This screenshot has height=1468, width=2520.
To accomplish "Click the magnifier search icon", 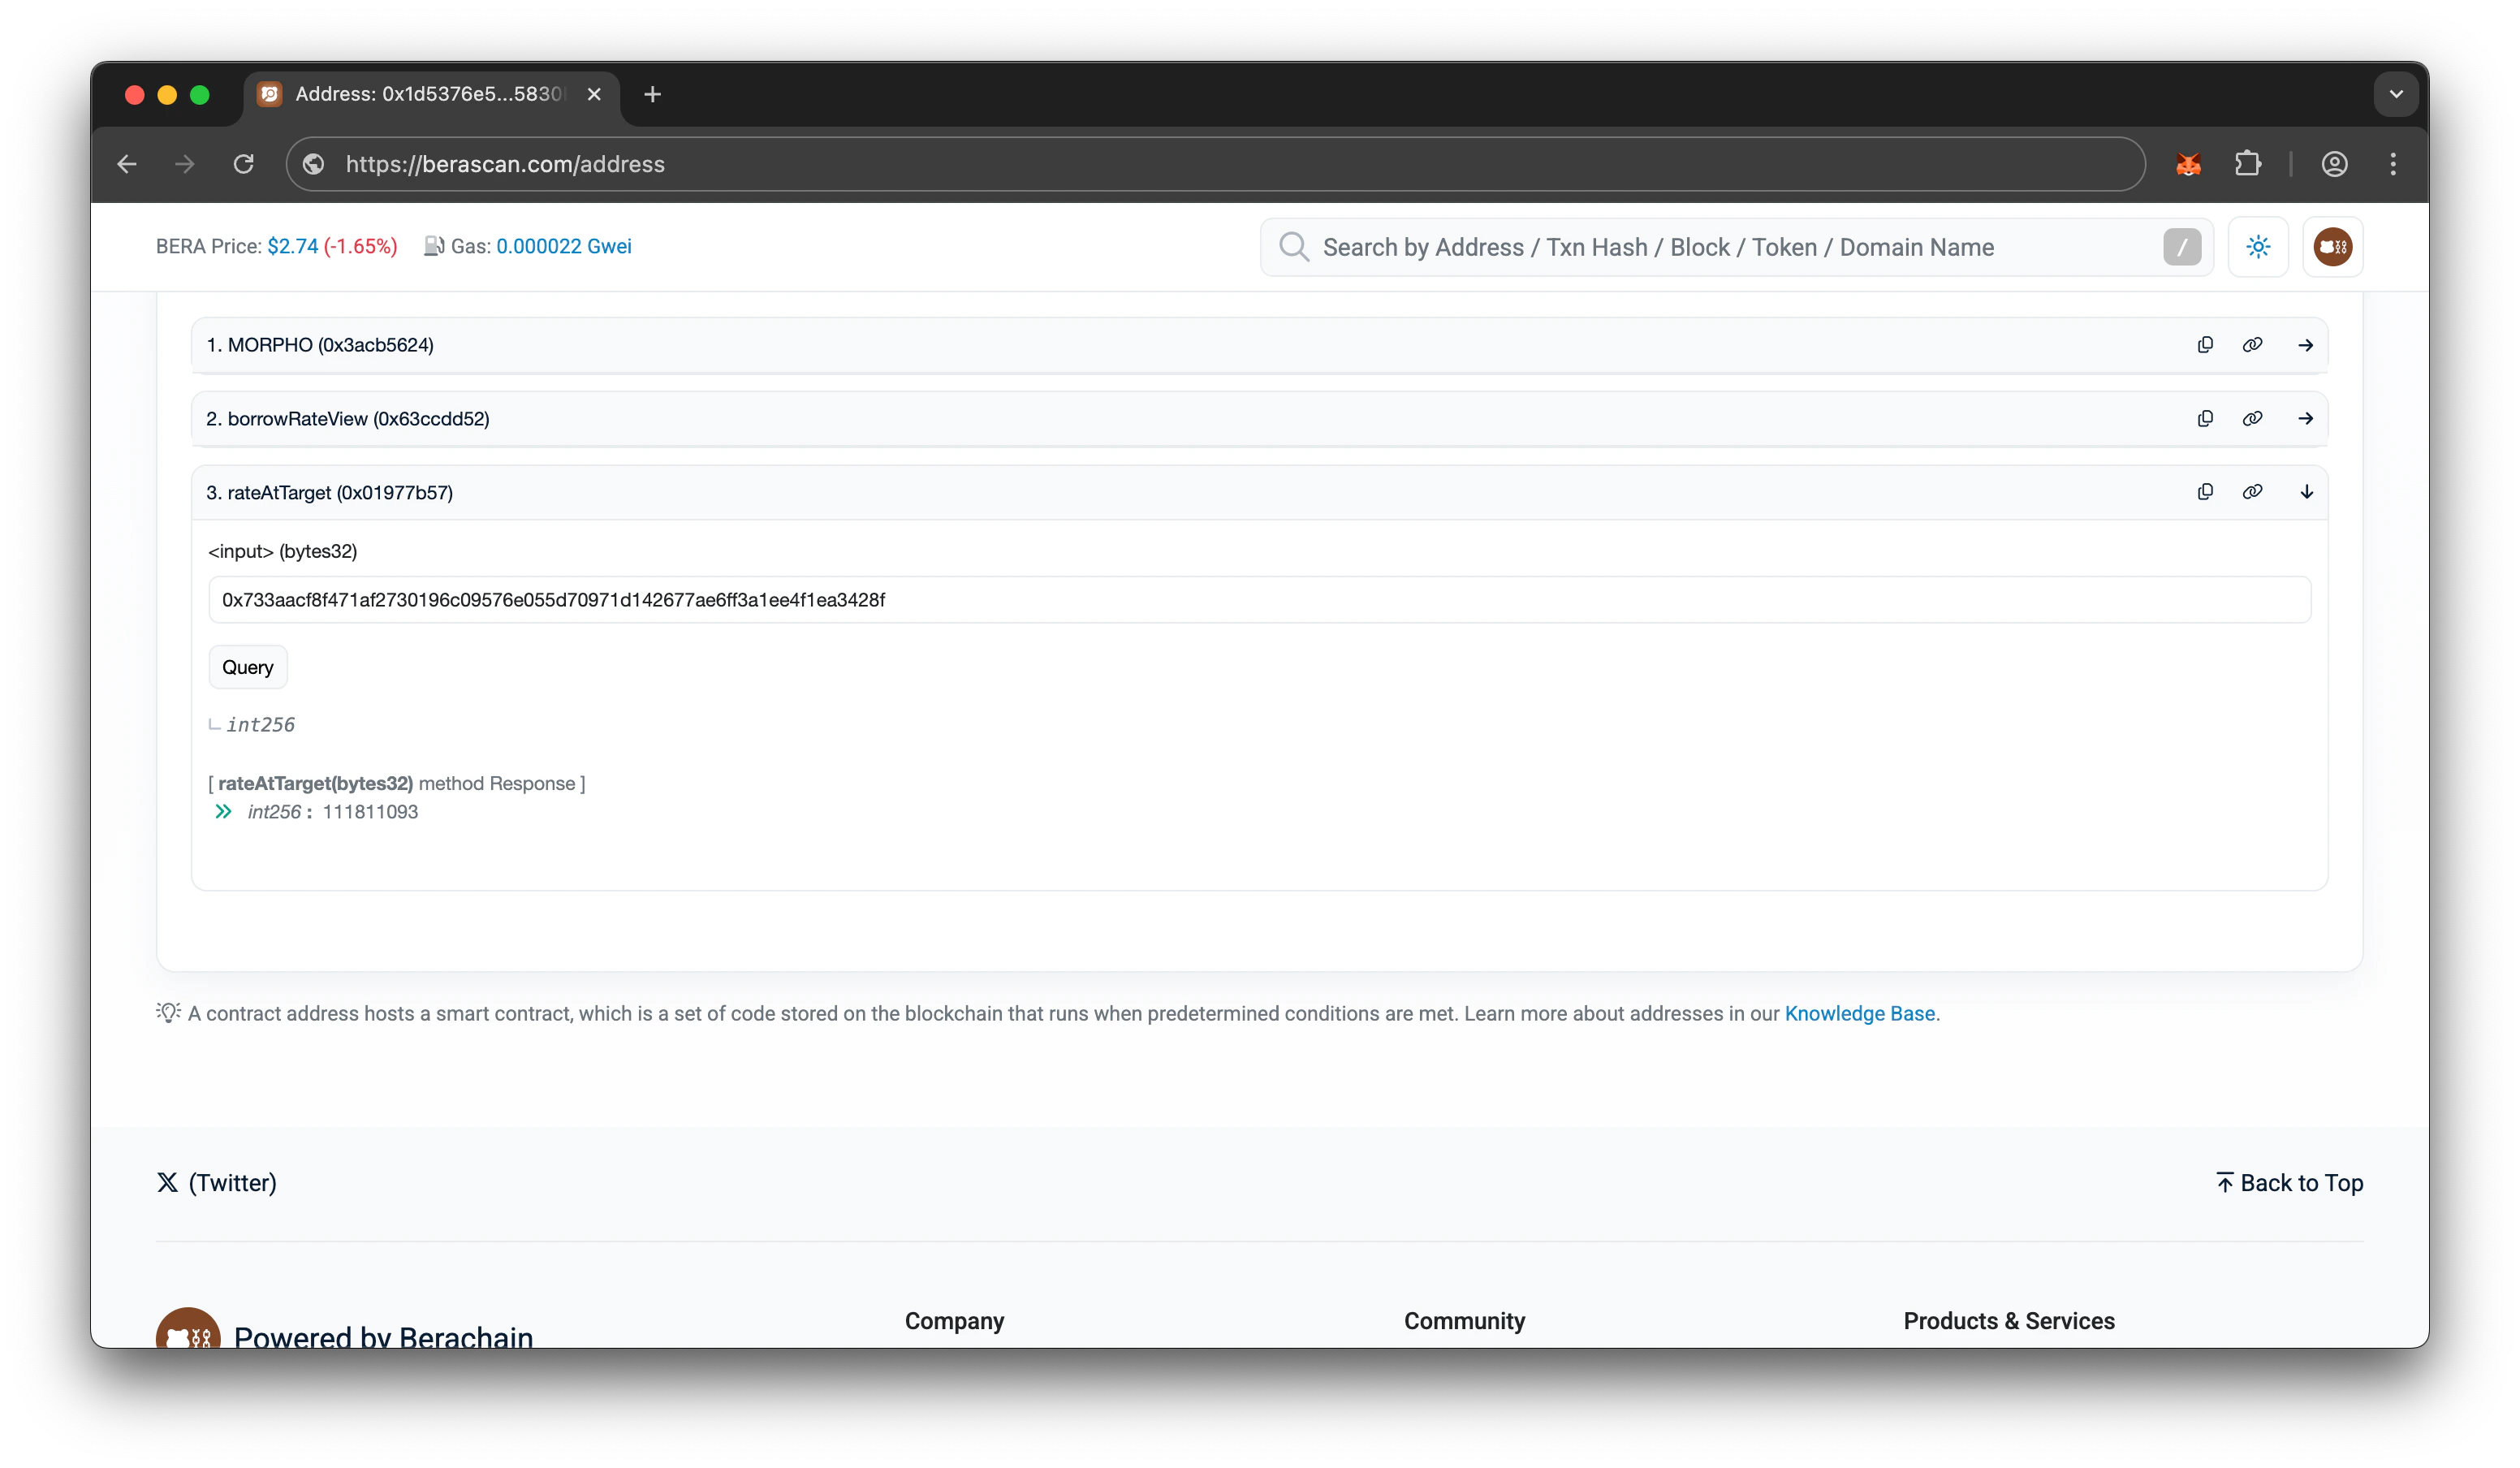I will tap(1294, 247).
